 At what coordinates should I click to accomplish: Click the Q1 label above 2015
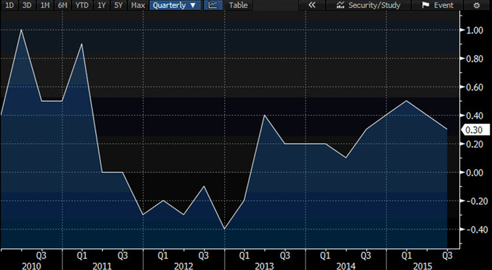407,256
